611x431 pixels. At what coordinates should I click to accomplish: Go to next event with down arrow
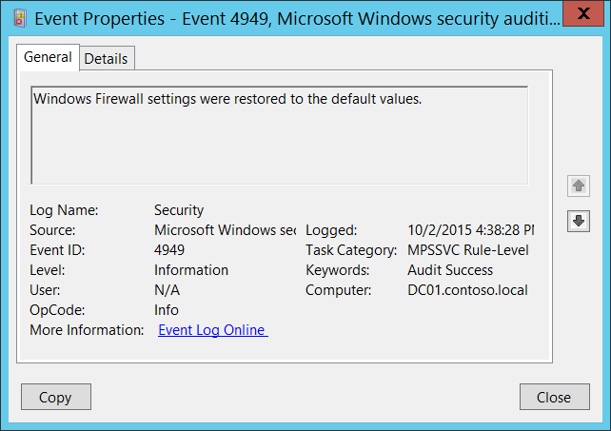pos(578,221)
